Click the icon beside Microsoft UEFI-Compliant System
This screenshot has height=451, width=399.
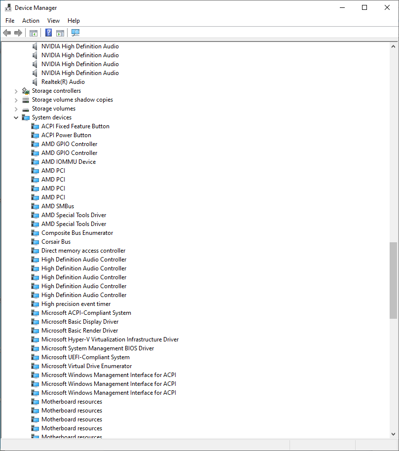[35, 357]
